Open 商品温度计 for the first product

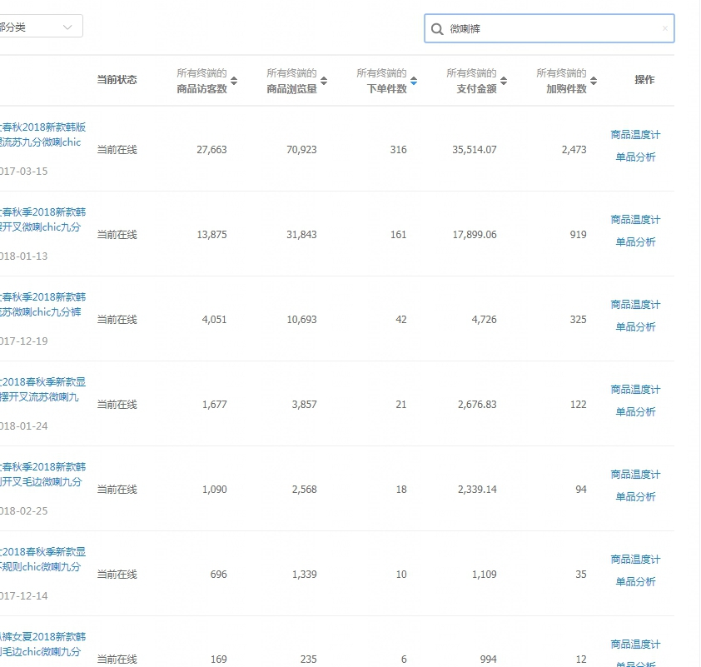pyautogui.click(x=635, y=135)
